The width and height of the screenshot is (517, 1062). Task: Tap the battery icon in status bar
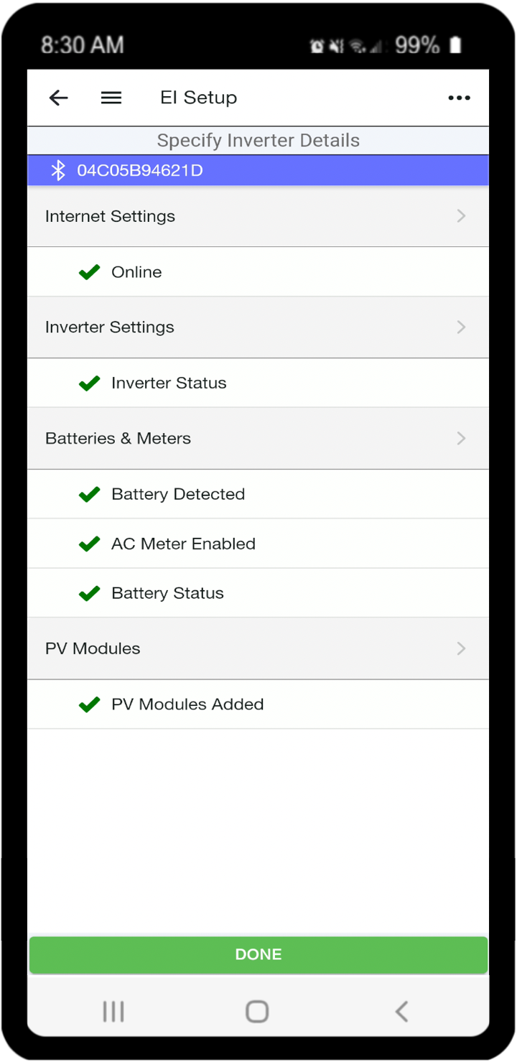(455, 45)
